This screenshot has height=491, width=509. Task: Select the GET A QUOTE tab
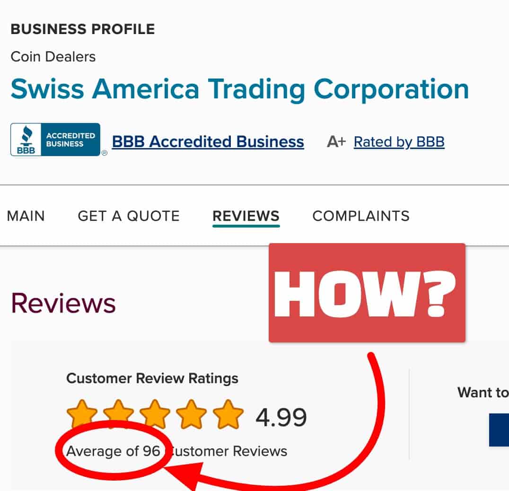(x=128, y=216)
